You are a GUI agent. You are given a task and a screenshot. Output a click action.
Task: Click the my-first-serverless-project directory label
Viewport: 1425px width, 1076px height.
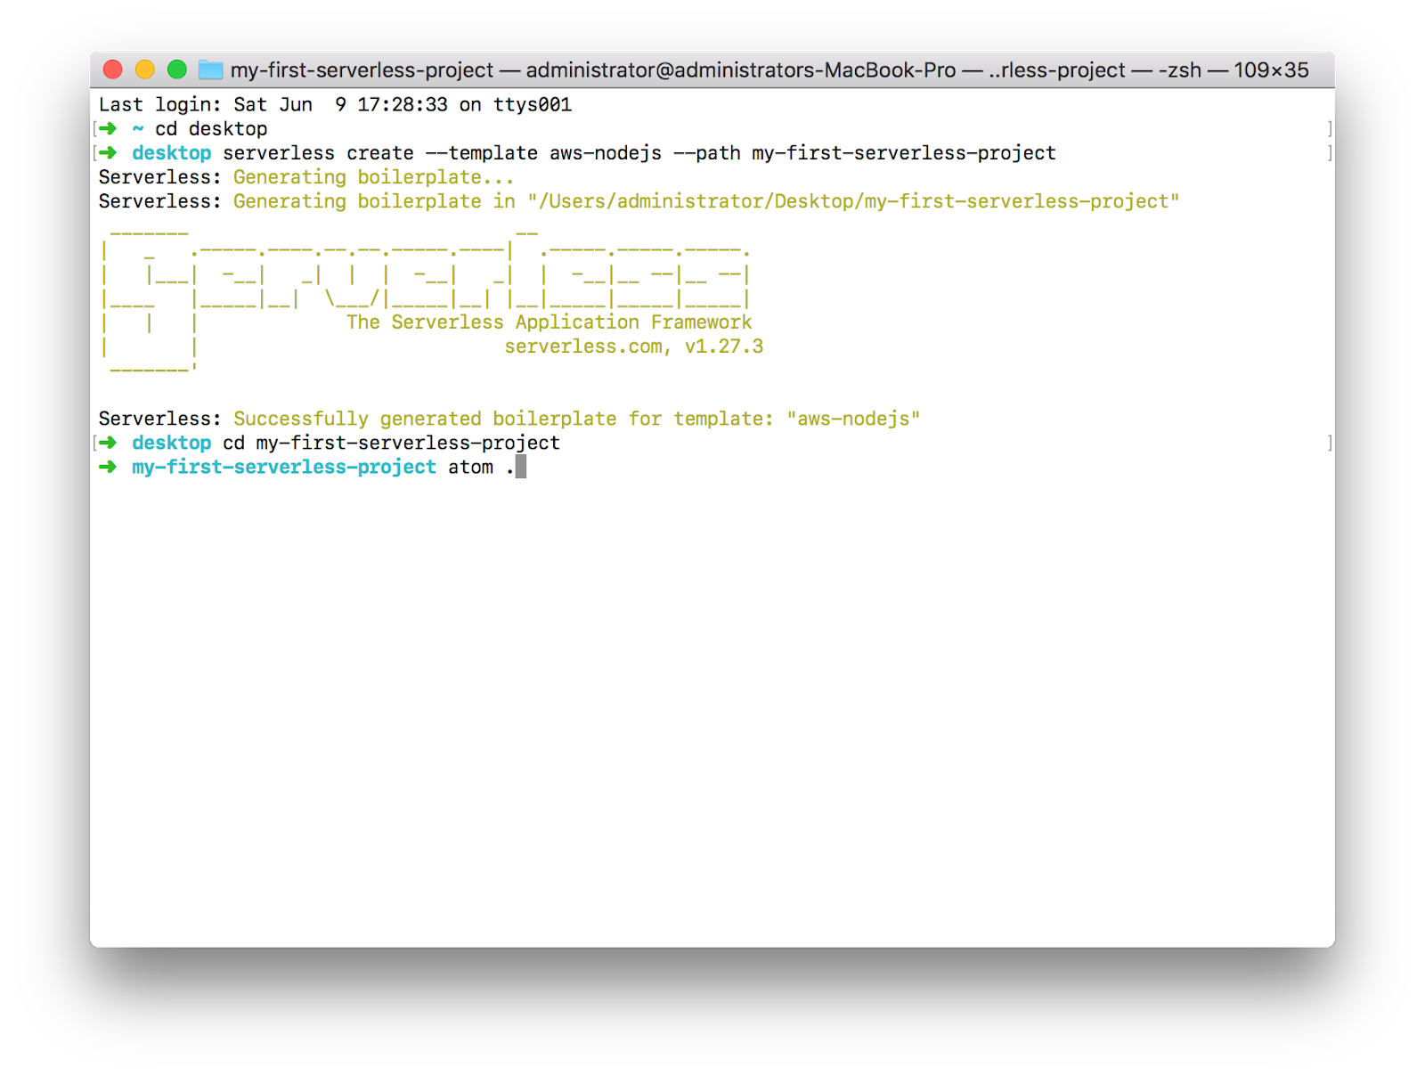click(283, 467)
